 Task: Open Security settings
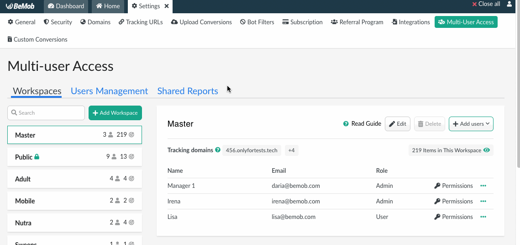pyautogui.click(x=58, y=22)
